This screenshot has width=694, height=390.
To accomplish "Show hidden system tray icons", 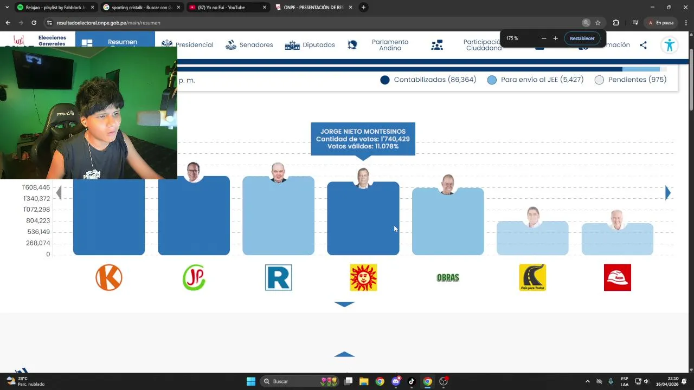I will [587, 381].
